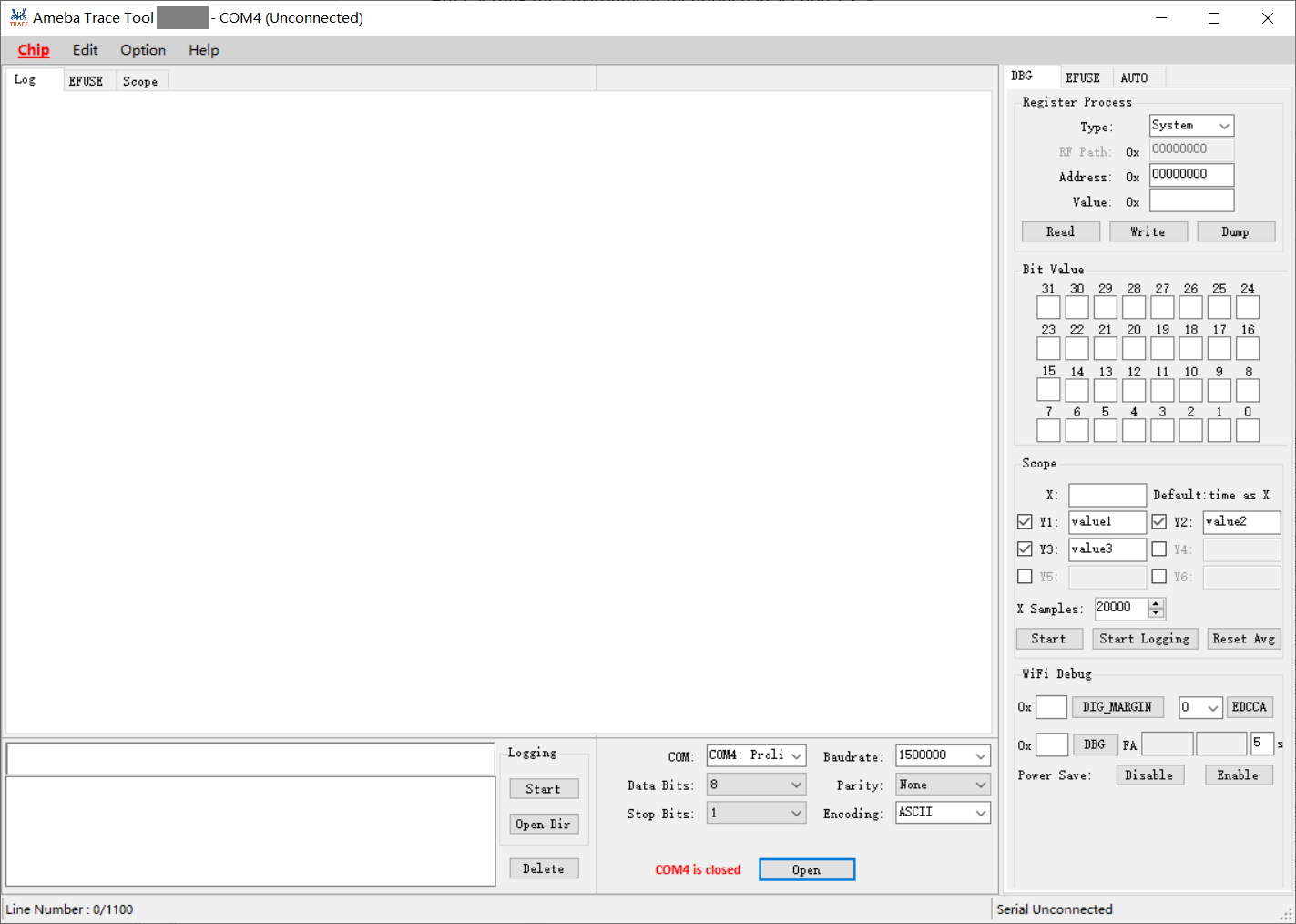Click DIG_MARGIN in WiFi Debug
This screenshot has height=924, width=1296.
click(x=1117, y=707)
